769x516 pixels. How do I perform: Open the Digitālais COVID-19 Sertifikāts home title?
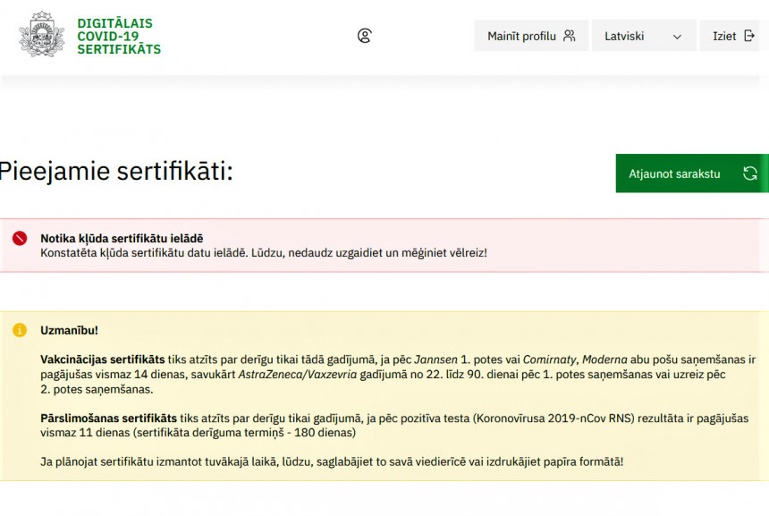[119, 36]
